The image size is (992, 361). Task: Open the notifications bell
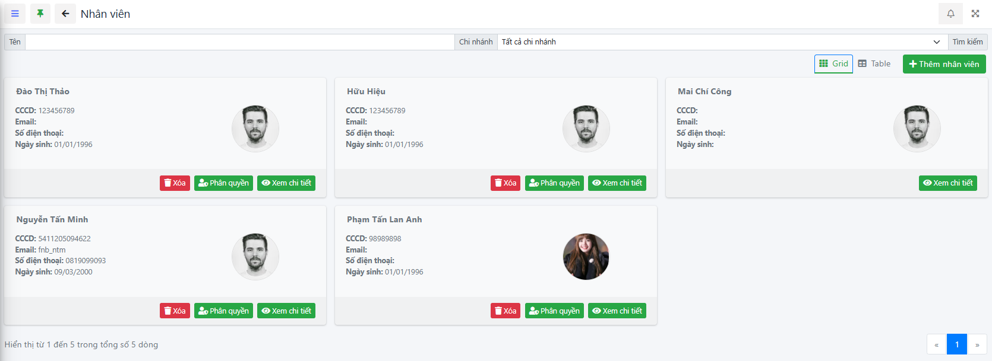click(x=950, y=14)
